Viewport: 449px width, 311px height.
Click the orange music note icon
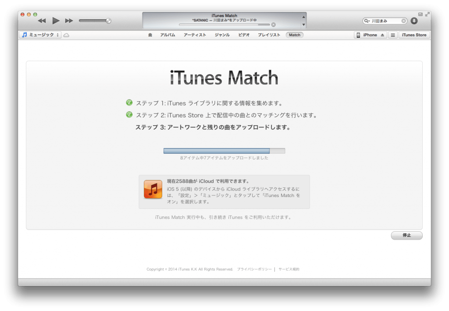[x=153, y=189]
